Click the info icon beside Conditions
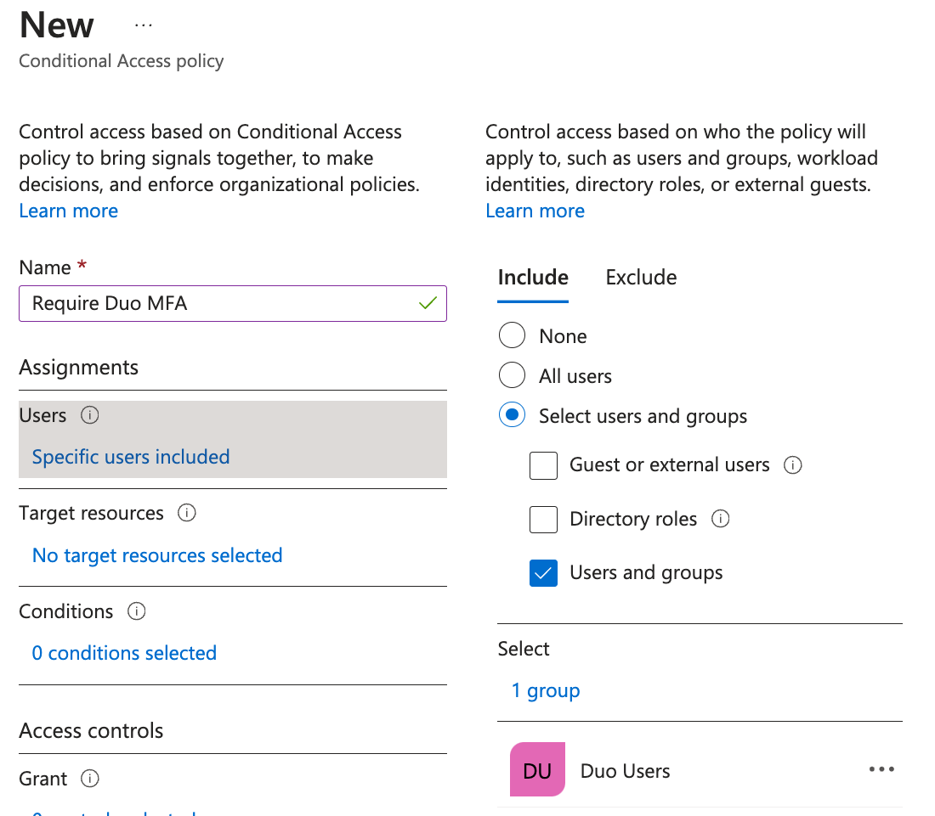Screen dimensions: 935x816 click(136, 611)
